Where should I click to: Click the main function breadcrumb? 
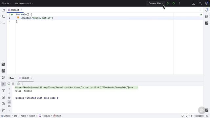point(57,116)
